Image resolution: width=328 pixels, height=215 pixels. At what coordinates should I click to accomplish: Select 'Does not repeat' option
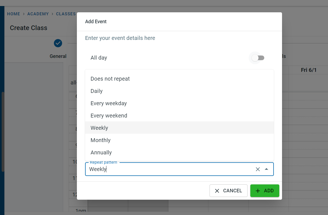(110, 79)
